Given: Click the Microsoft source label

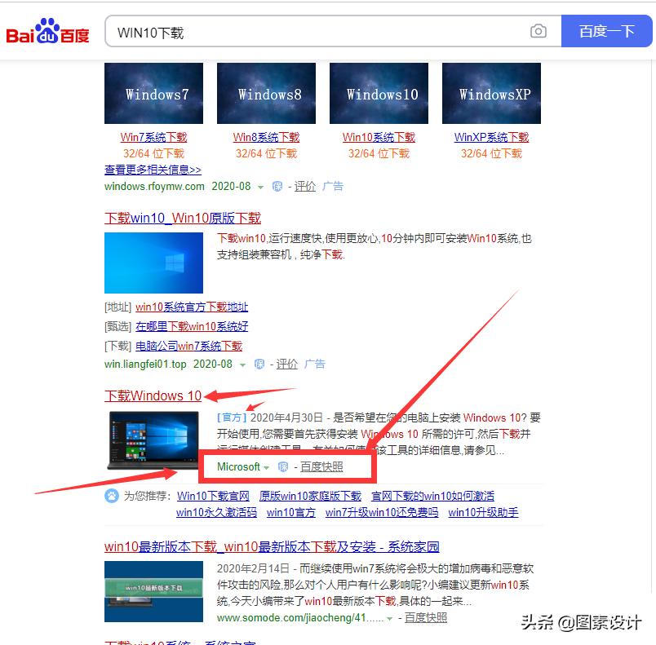Looking at the screenshot, I should click(x=238, y=466).
